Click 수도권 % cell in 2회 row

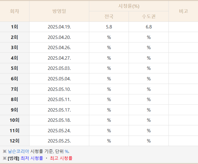point(149,37)
